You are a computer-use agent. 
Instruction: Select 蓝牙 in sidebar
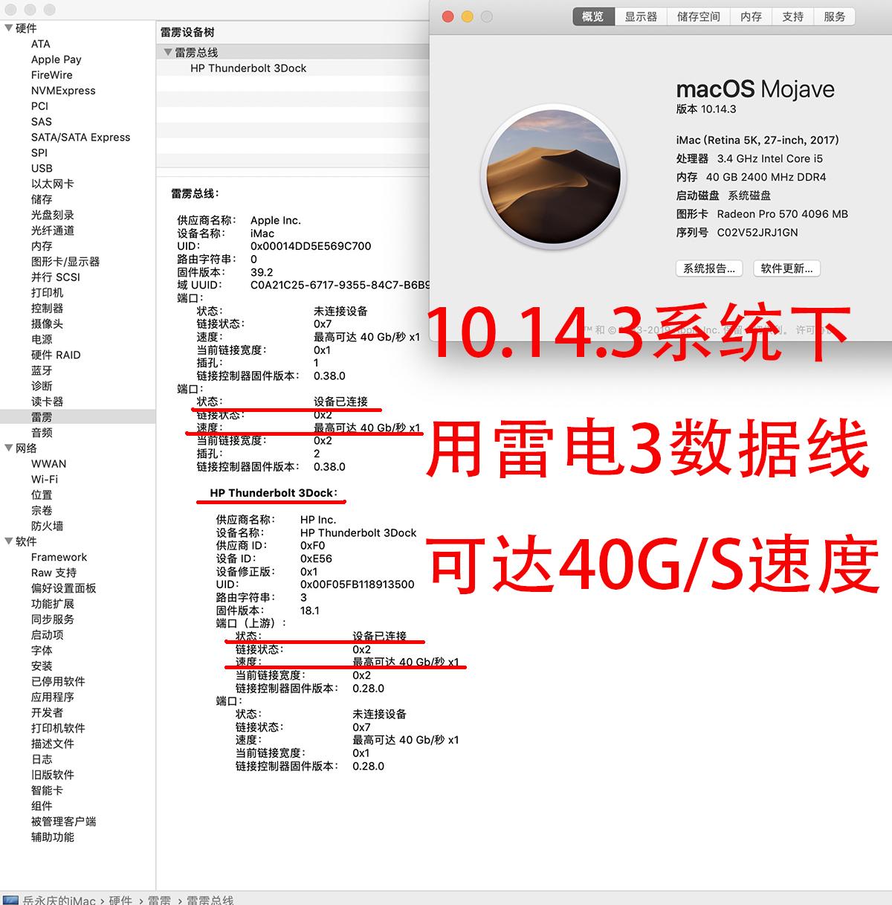pyautogui.click(x=42, y=370)
